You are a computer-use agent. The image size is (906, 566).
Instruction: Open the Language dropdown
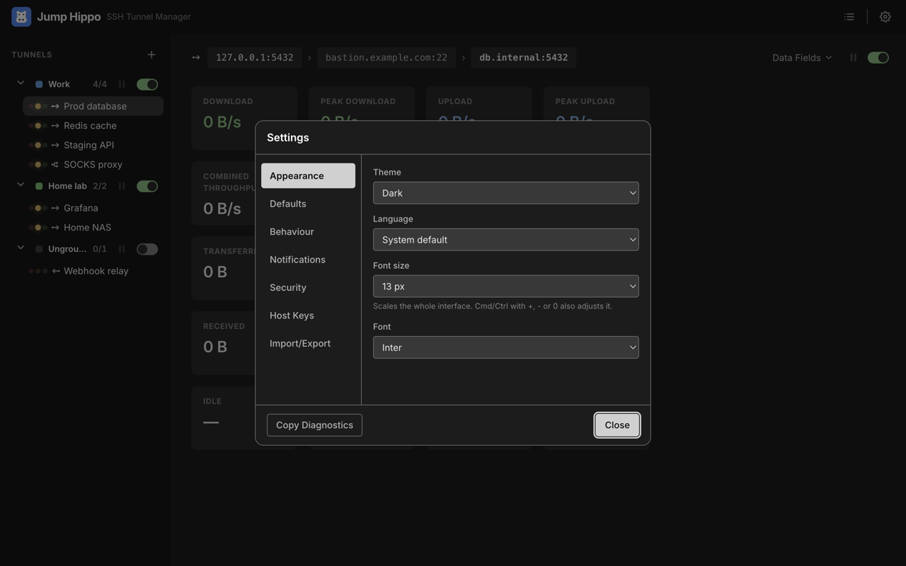click(506, 240)
